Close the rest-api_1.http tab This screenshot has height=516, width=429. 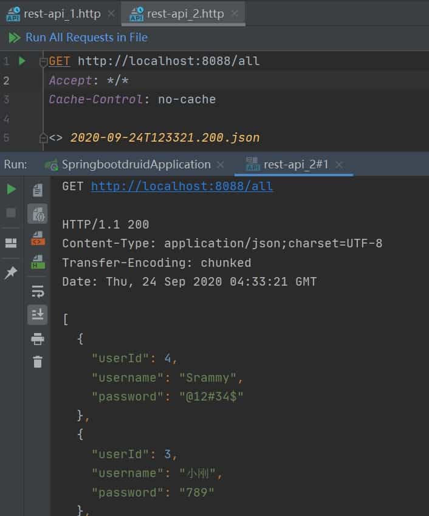pos(112,14)
